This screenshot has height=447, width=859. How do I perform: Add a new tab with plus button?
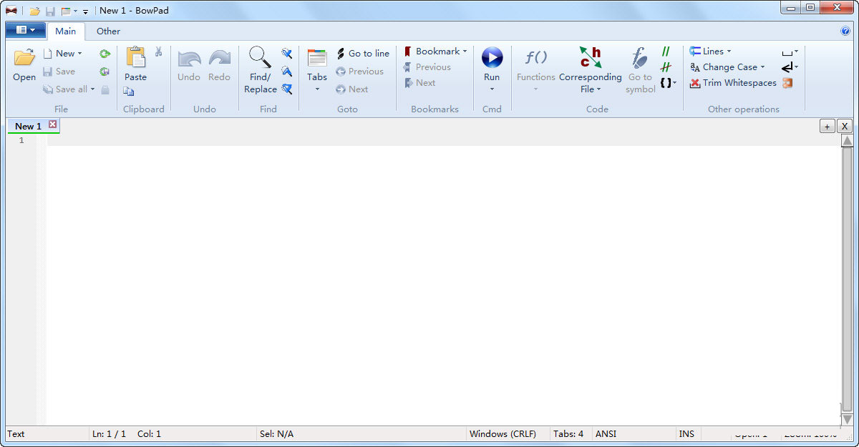tap(827, 126)
